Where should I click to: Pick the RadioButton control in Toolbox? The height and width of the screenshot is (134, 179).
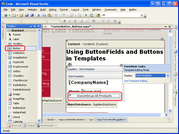pyautogui.click(x=20, y=85)
